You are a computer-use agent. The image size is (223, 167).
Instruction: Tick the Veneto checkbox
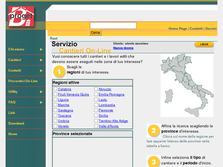pyautogui.click(x=55, y=126)
